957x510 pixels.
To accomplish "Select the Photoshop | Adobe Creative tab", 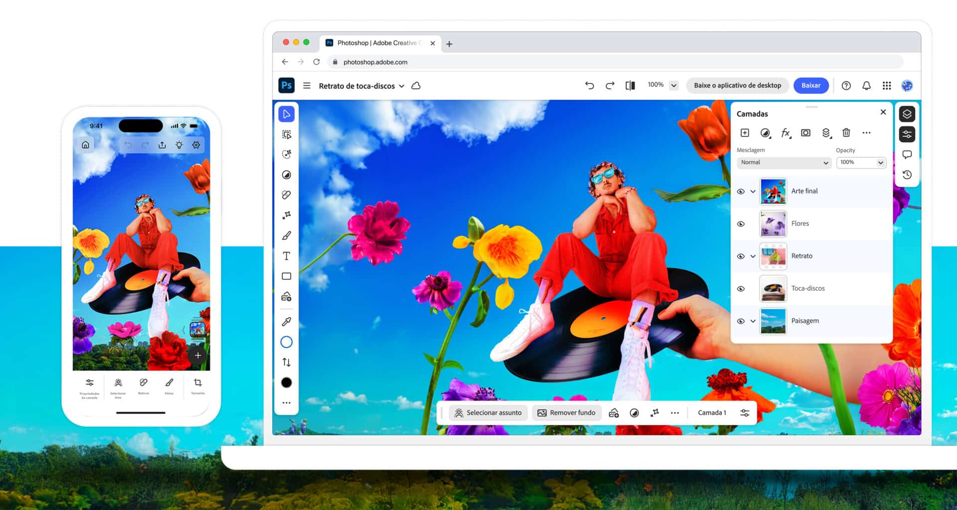I will pyautogui.click(x=380, y=43).
